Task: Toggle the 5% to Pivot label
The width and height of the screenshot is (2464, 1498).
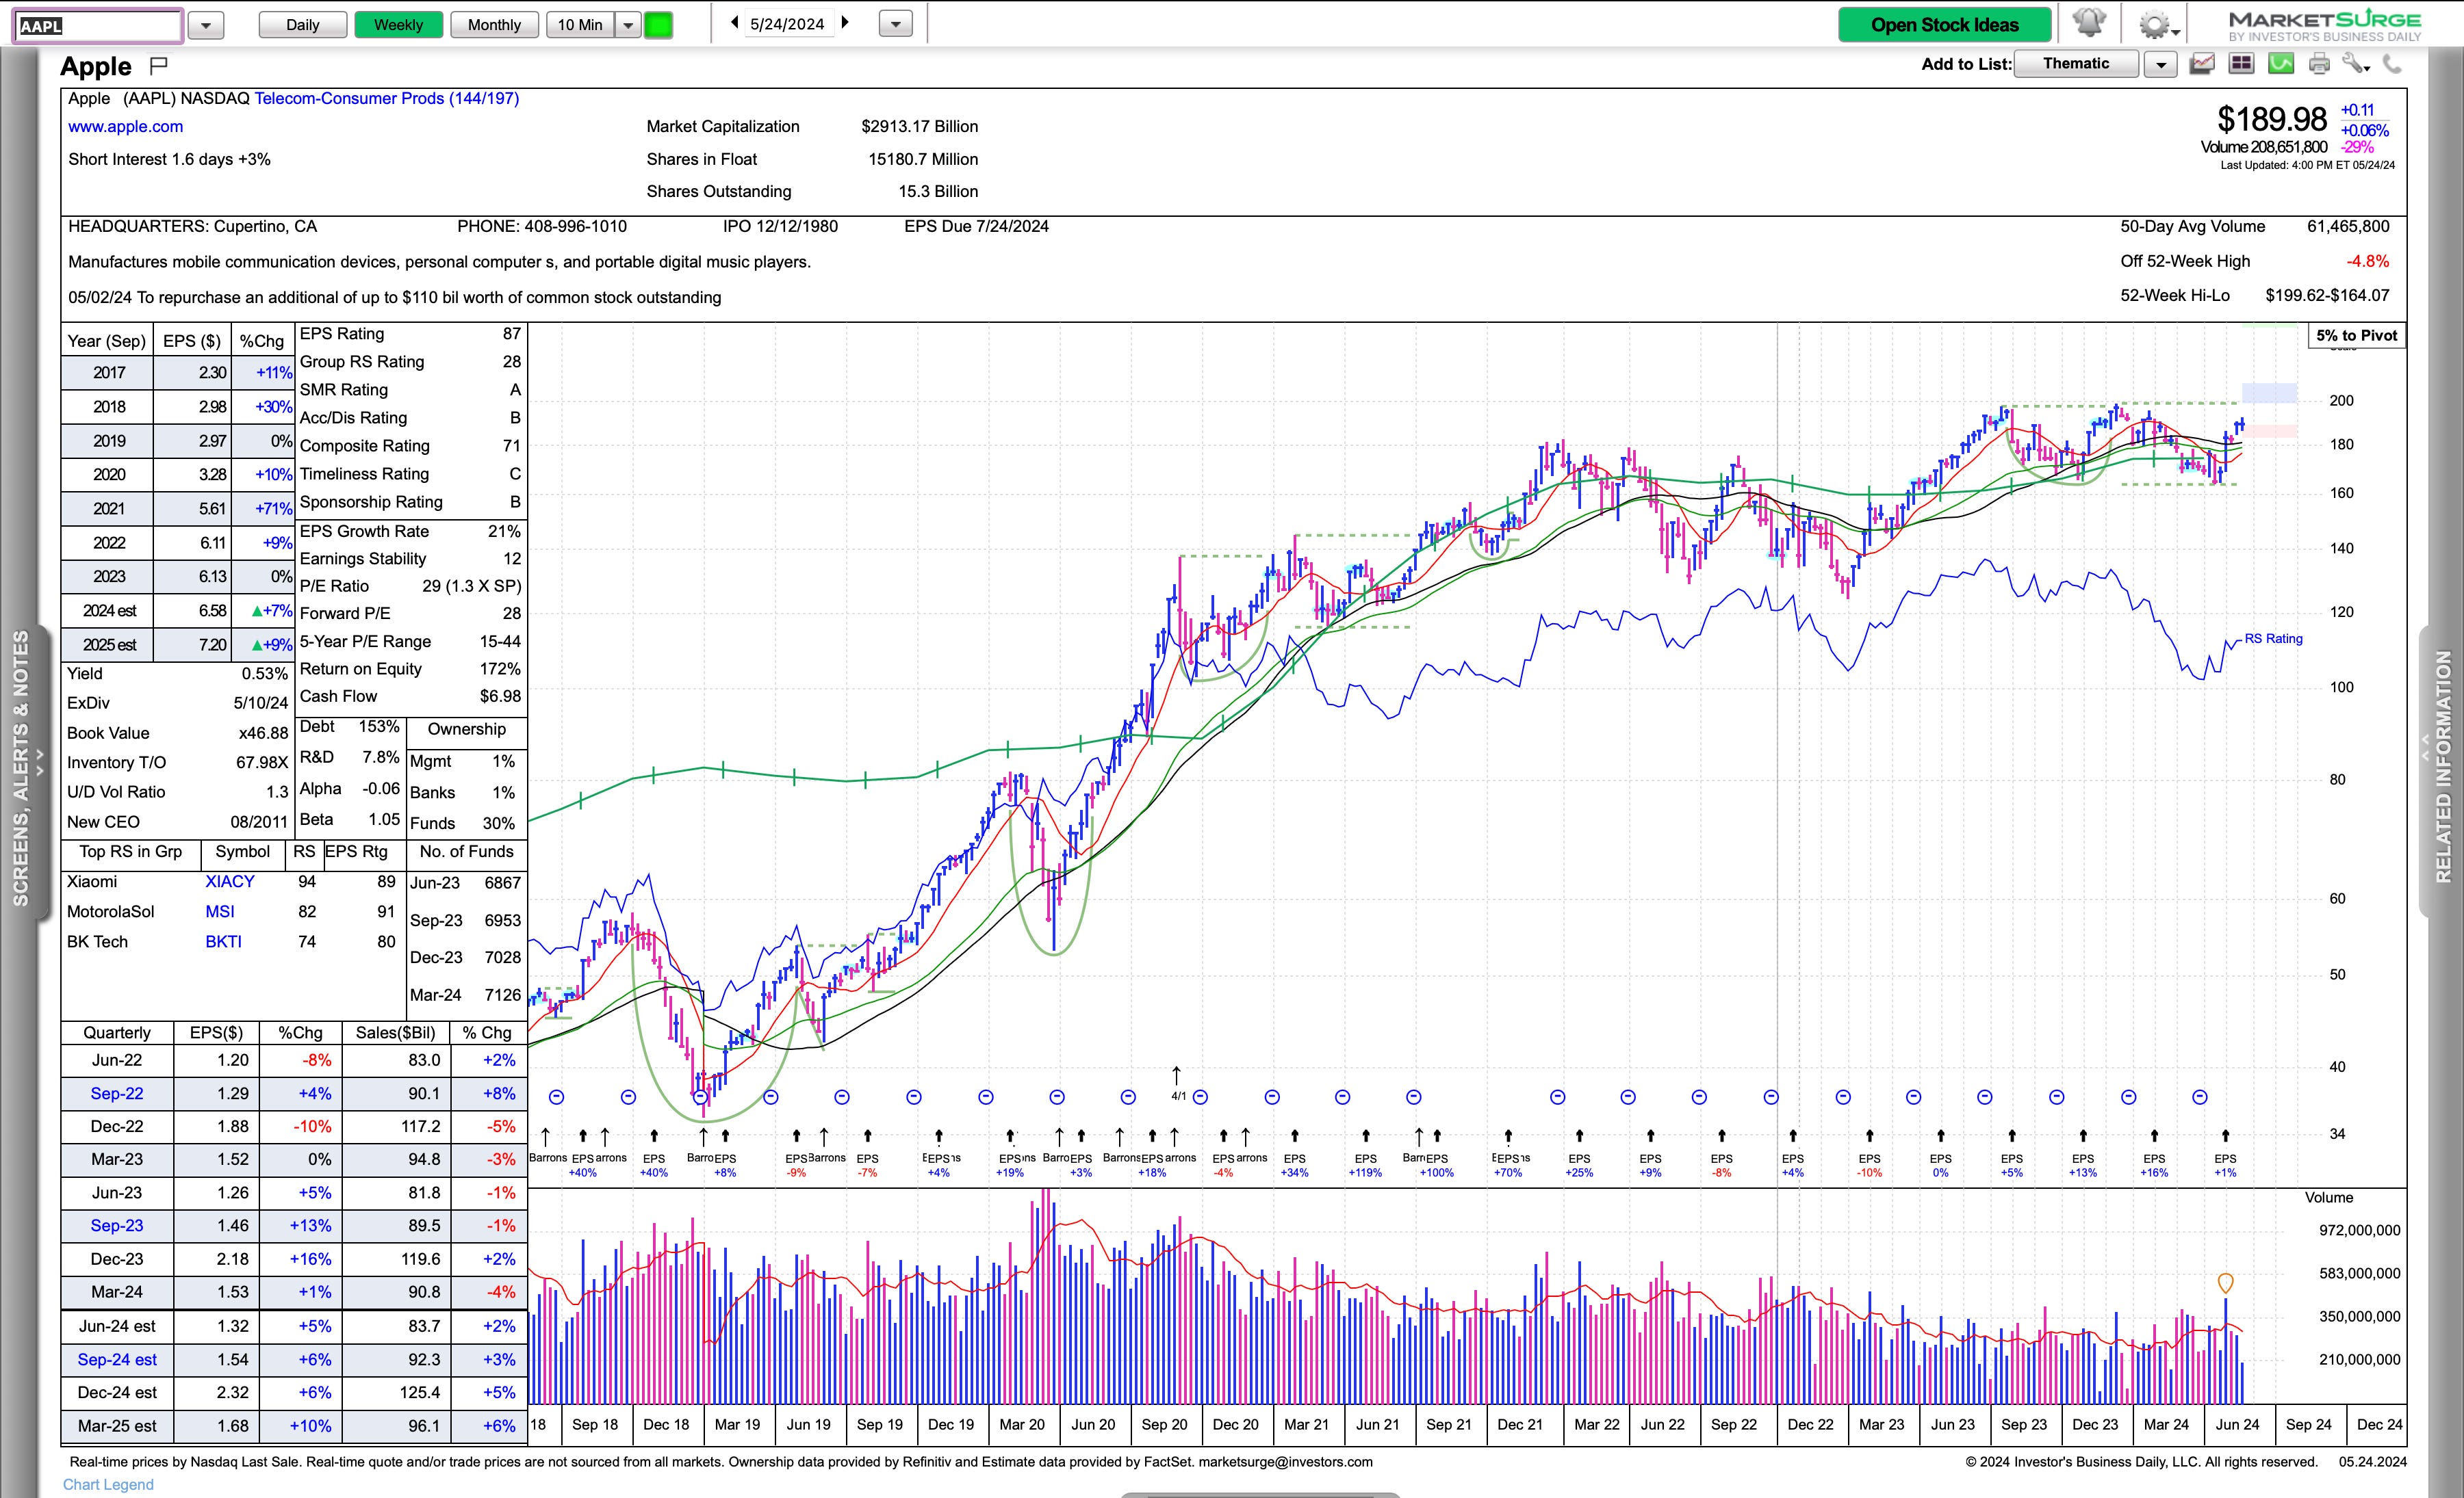Action: coord(2356,336)
